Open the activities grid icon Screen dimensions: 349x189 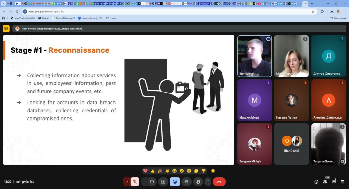pos(343,182)
